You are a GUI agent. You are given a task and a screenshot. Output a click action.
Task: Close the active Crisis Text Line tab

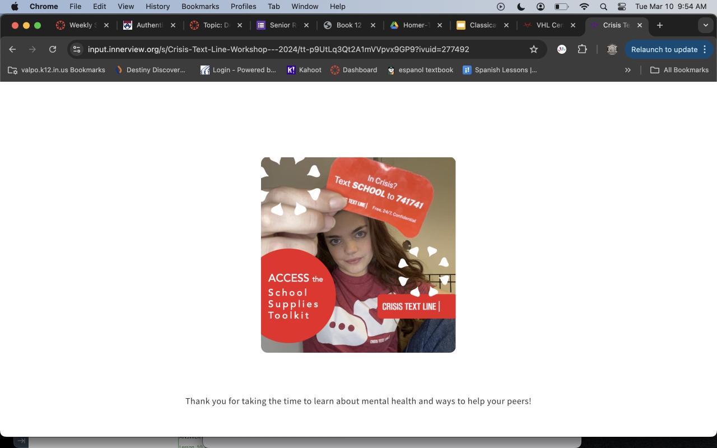[640, 25]
